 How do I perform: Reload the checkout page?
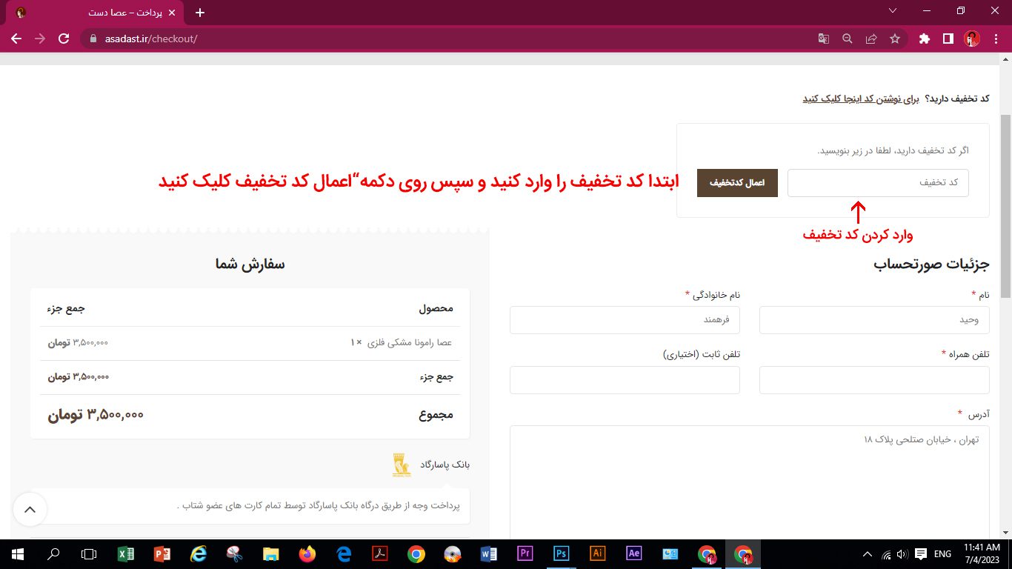coord(64,39)
